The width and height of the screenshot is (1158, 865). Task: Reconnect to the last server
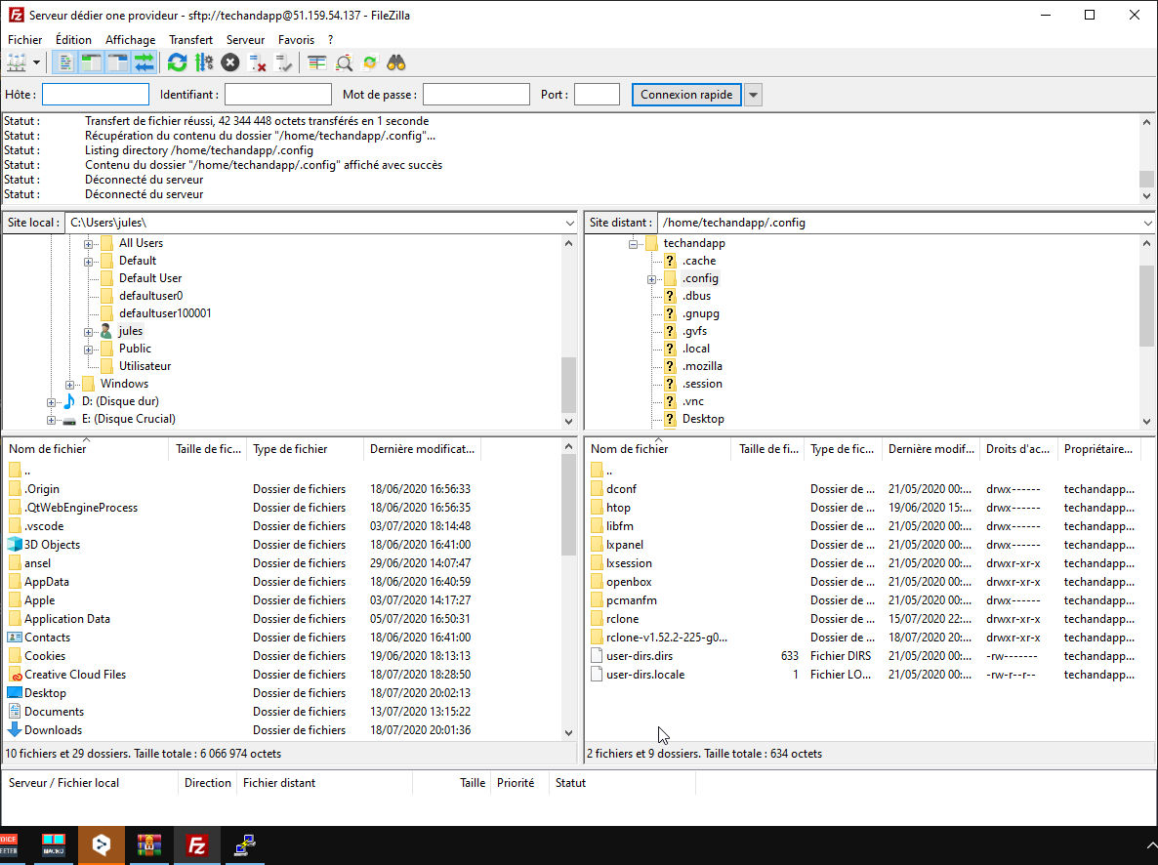click(283, 62)
